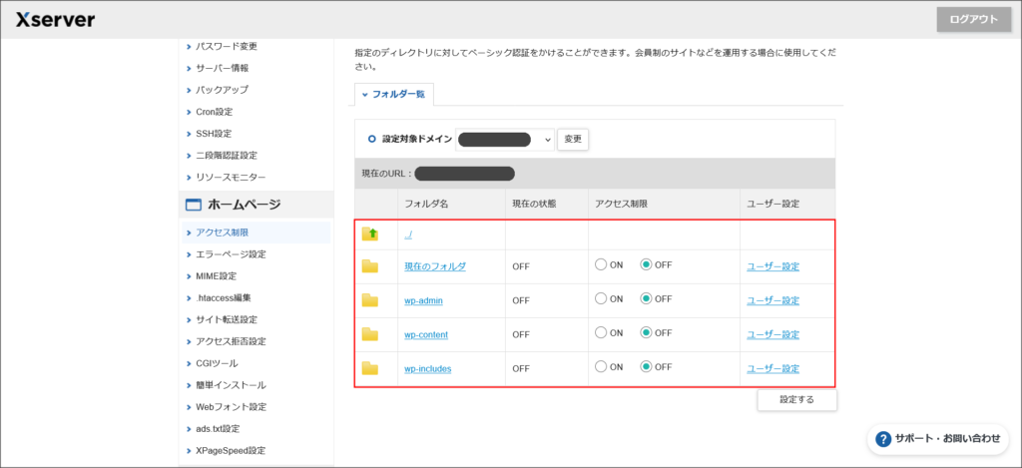This screenshot has height=468, width=1022.
Task: Open XPageSpeed設定 in the sidebar
Action: 231,450
